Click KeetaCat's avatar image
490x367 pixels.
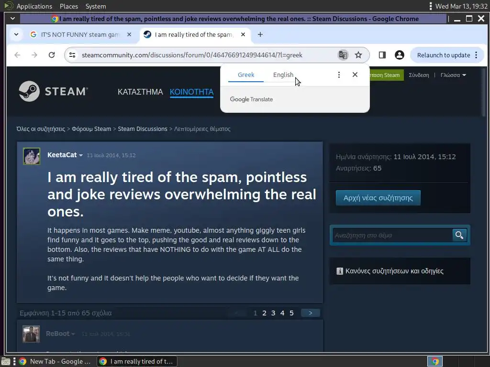(32, 156)
